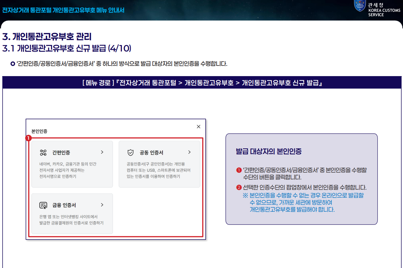Screen dimensions: 403x268
Task: Close the 본인인증 dialog with X
Action: click(x=199, y=127)
